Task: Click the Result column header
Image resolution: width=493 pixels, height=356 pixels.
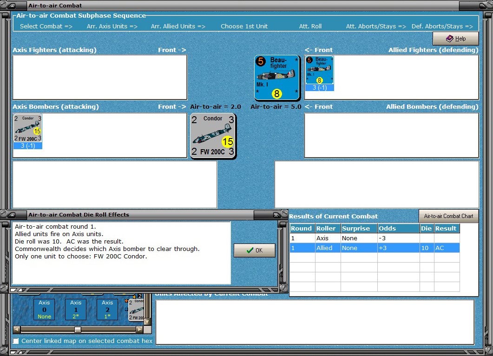Action: (447, 228)
